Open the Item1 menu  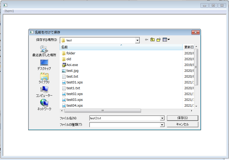9,11
